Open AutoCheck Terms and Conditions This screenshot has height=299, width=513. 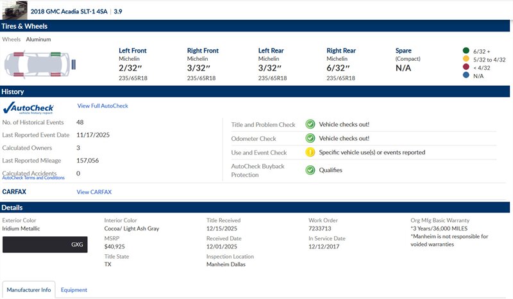point(33,178)
